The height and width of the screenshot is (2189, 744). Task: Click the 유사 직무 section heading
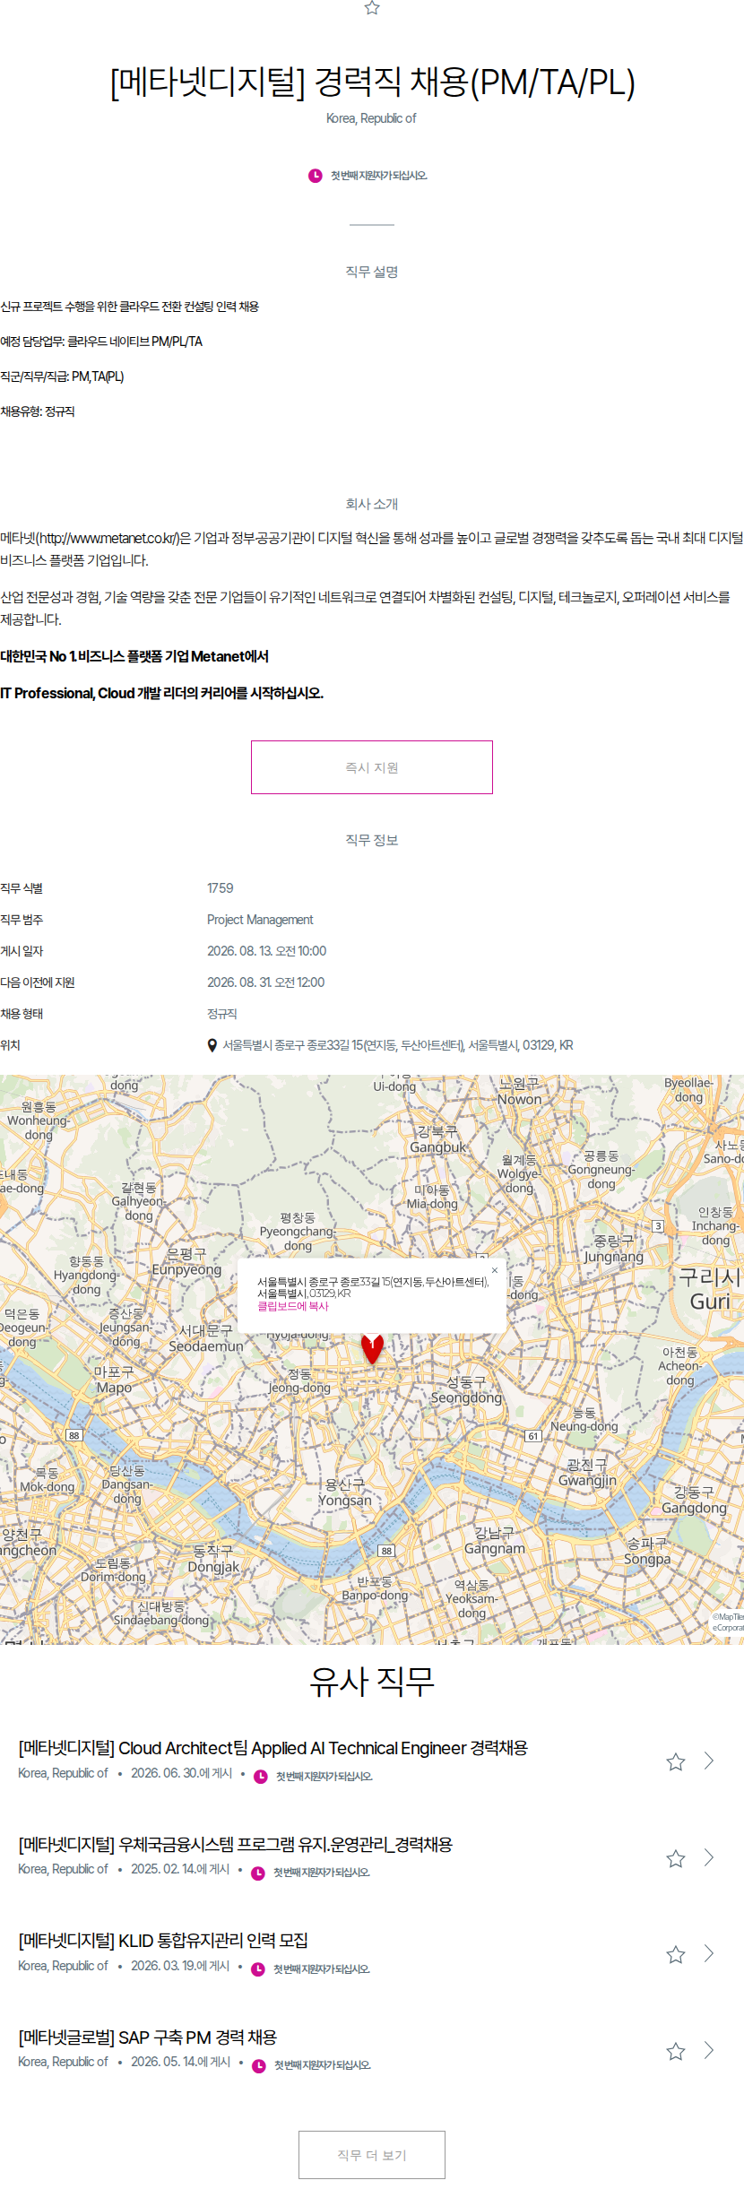click(372, 1682)
